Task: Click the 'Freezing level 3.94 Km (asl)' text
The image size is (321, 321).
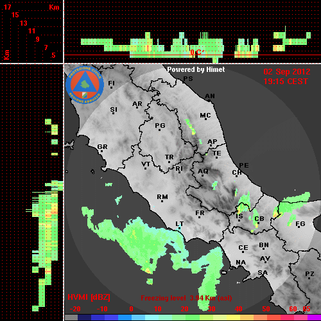Action: 186,298
